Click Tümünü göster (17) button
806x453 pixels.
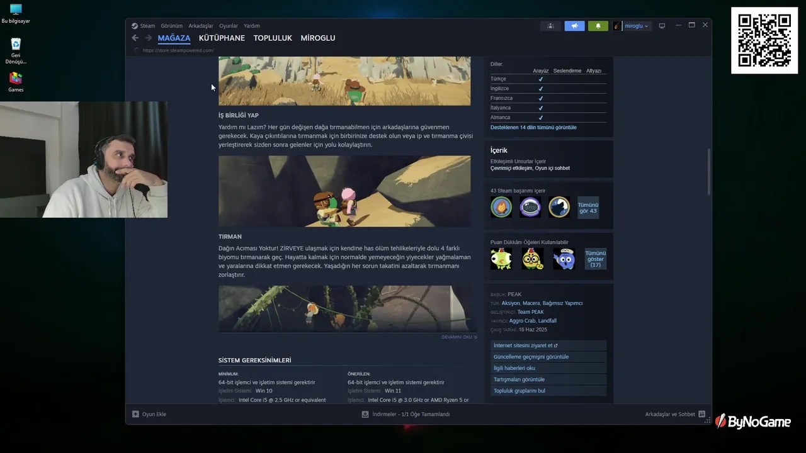tap(596, 259)
